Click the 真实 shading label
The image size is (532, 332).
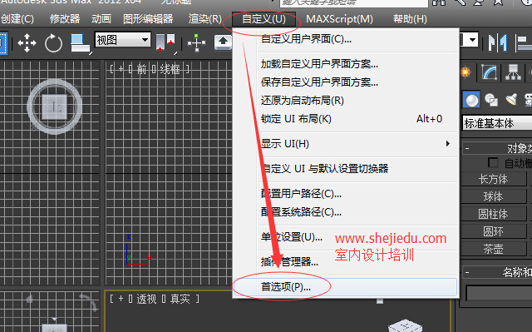(x=180, y=299)
